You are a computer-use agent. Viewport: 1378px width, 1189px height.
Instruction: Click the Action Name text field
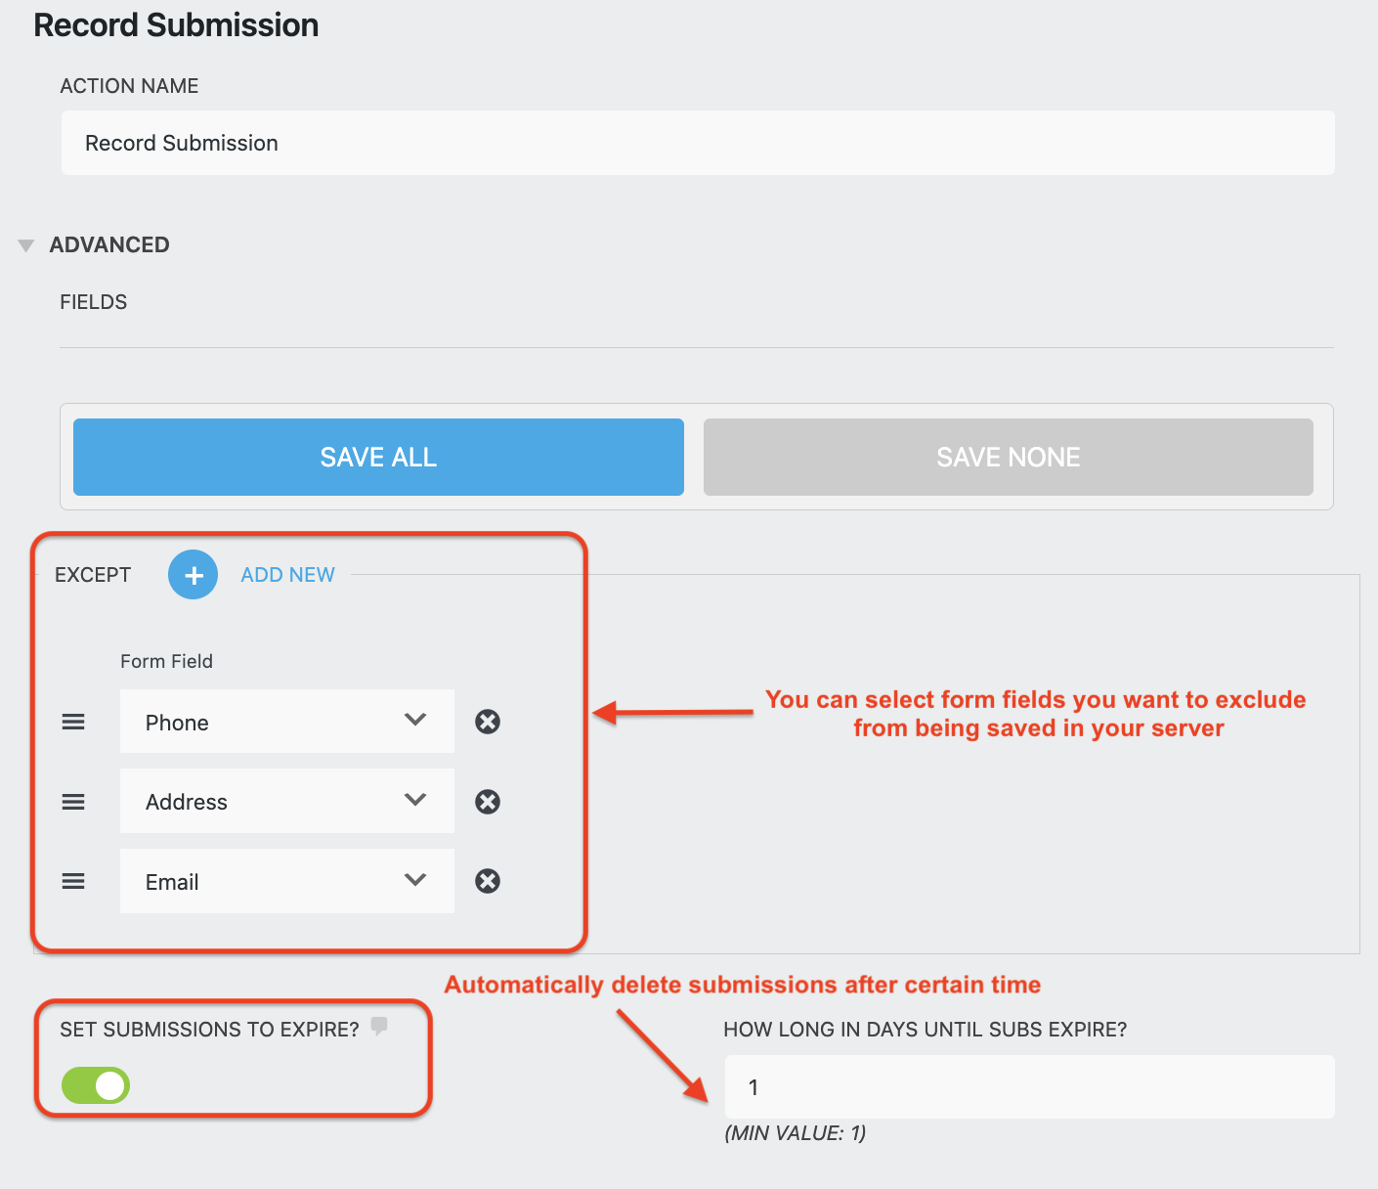697,143
